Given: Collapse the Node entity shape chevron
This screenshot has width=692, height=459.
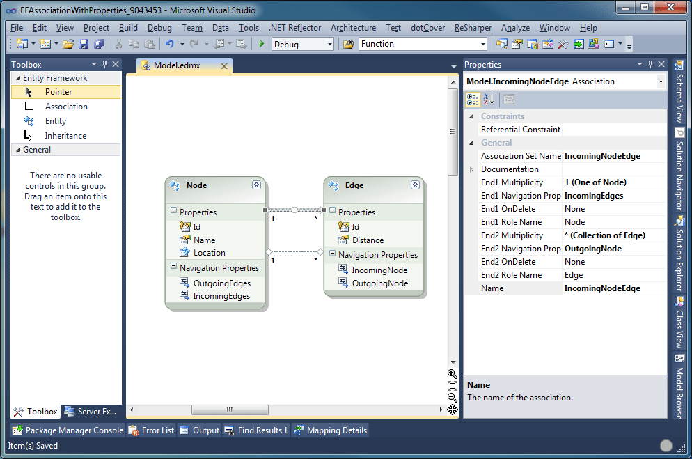Looking at the screenshot, I should pyautogui.click(x=256, y=185).
